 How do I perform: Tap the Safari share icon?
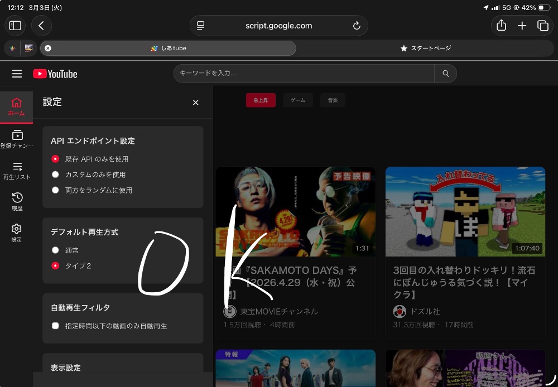pos(501,26)
